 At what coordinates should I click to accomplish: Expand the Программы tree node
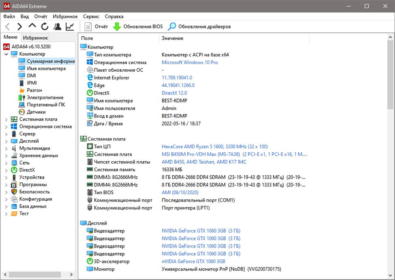[6, 185]
